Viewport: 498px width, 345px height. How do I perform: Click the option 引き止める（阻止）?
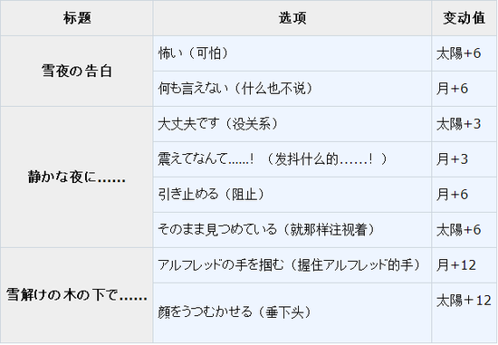click(x=211, y=195)
